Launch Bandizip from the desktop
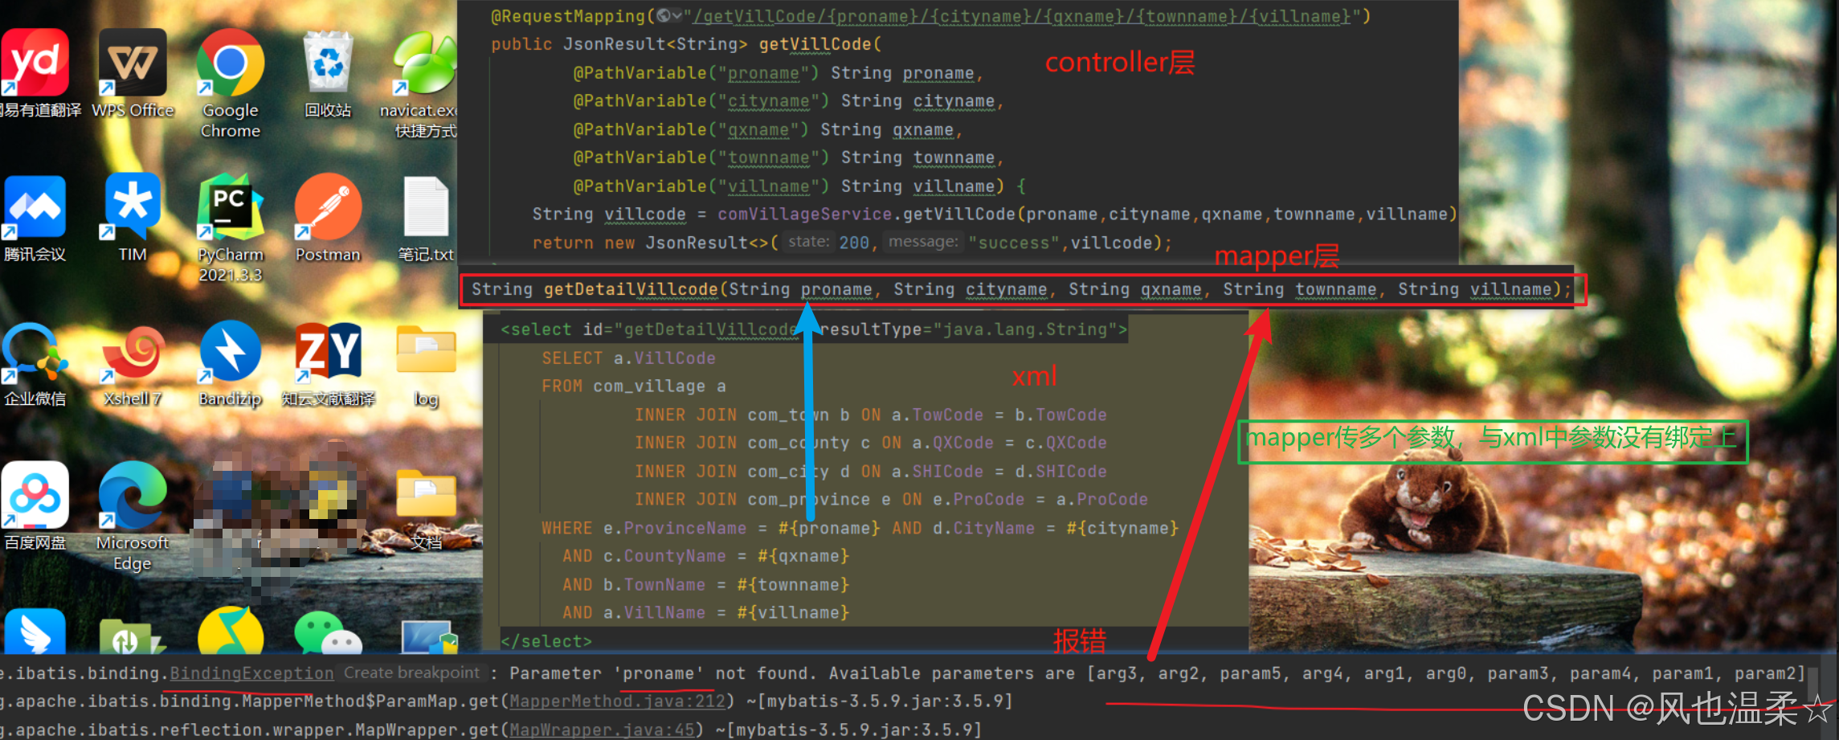Viewport: 1839px width, 740px height. click(x=231, y=352)
